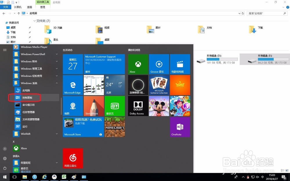290x181 pixels.
Task: Open the Action Center notification icon
Action: [x=284, y=177]
